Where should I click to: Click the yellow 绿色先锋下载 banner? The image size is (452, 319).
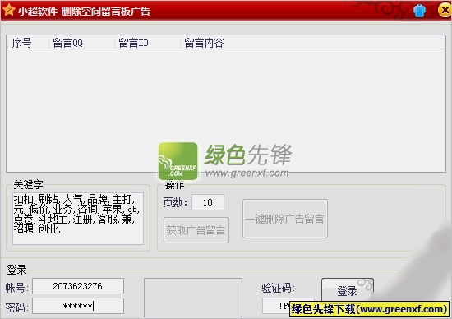tap(369, 309)
